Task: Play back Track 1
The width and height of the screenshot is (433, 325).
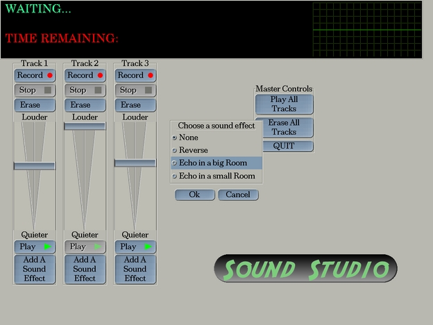Action: [x=34, y=247]
